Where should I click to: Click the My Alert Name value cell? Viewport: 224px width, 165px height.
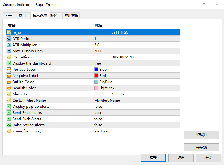(x=137, y=100)
